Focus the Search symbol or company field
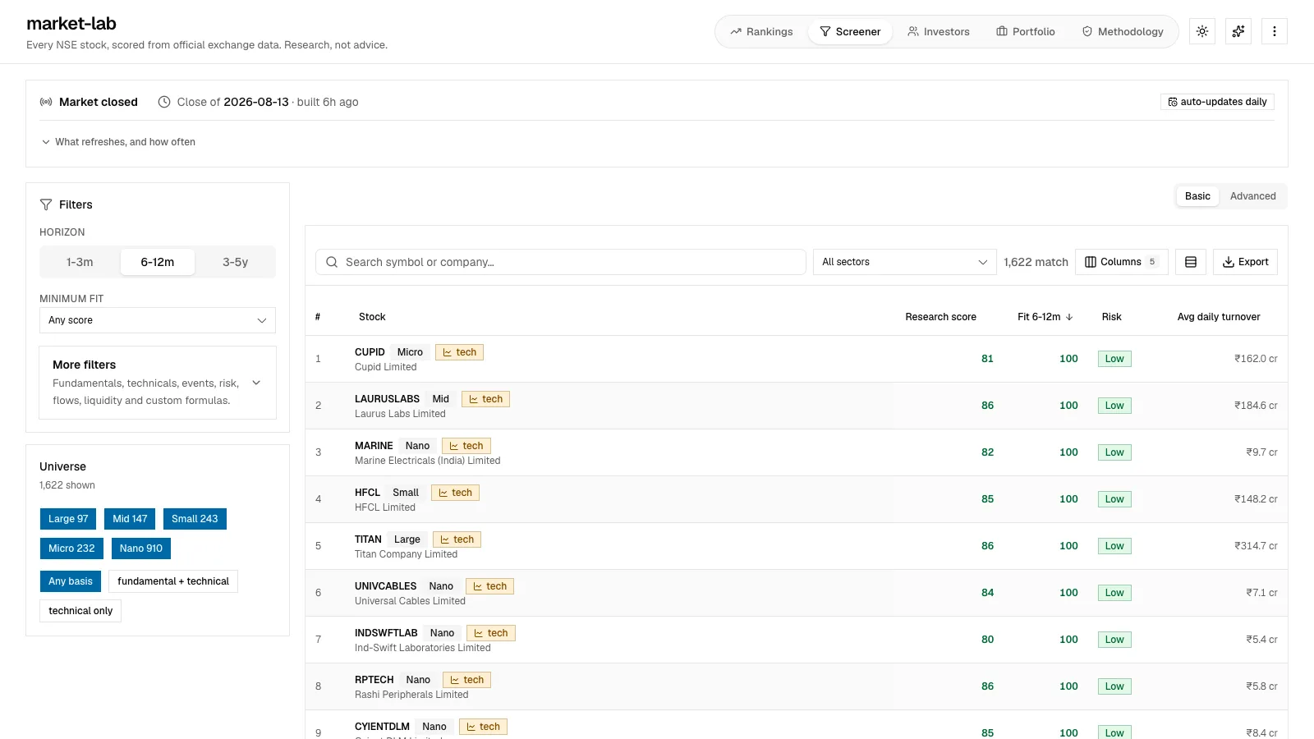This screenshot has height=739, width=1314. pos(561,262)
